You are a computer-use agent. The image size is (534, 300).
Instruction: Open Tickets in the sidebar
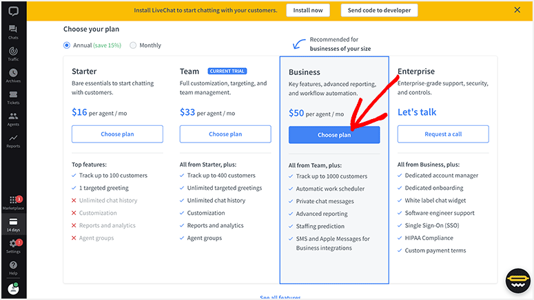[13, 97]
